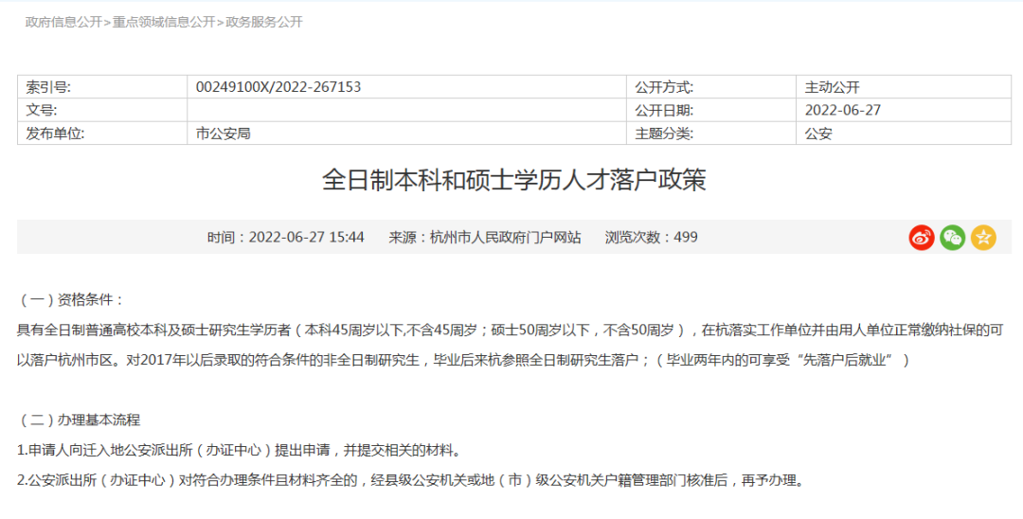Click the paragraph starting 具有全日制普通高校本科
This screenshot has width=1023, height=519.
coord(510,330)
